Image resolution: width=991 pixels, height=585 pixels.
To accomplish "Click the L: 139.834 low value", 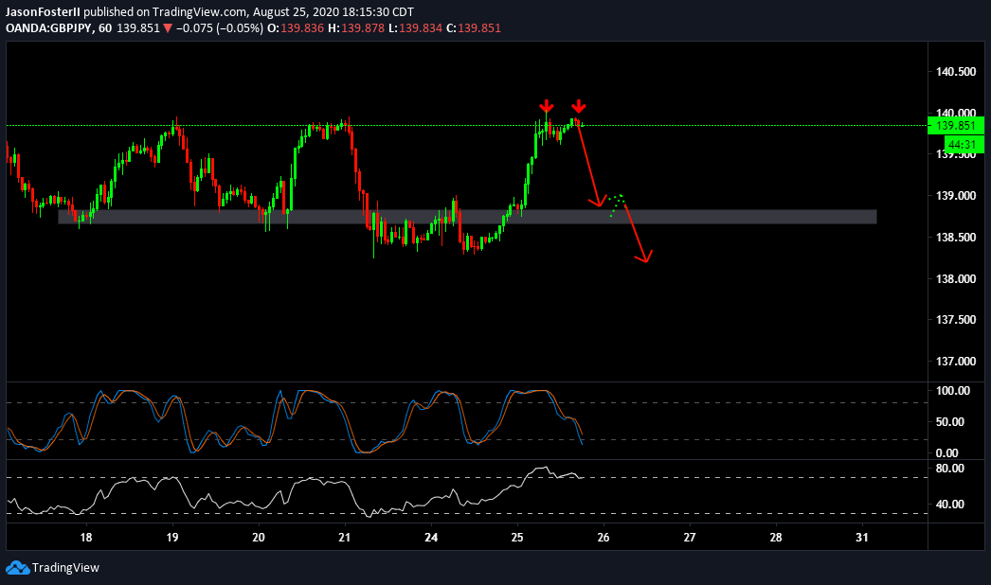I will click(415, 28).
